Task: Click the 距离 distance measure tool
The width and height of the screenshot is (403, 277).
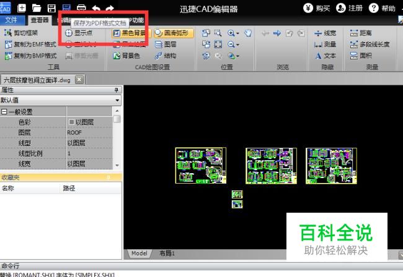Action: pyautogui.click(x=361, y=33)
